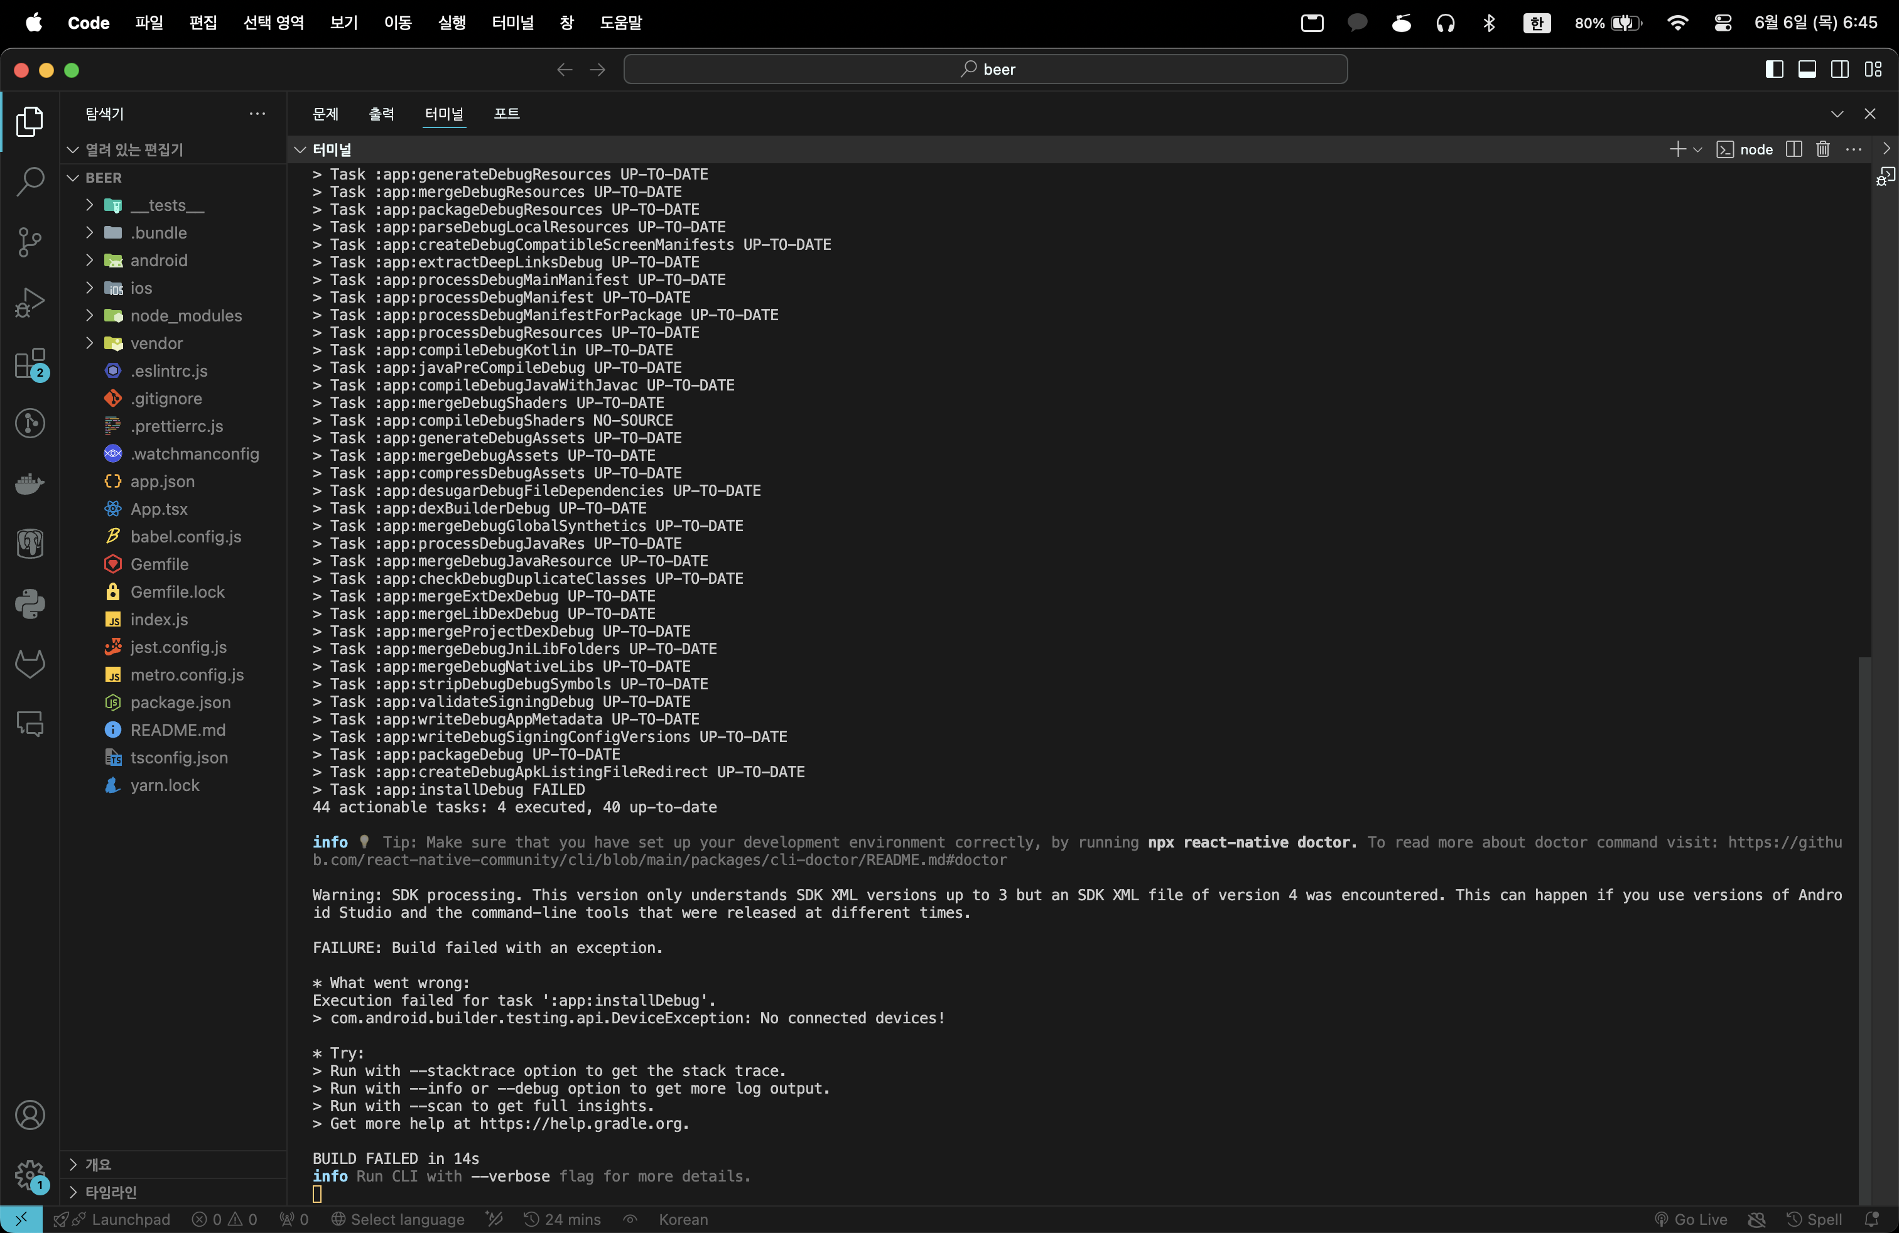Open the GitLab fox icon view
The height and width of the screenshot is (1233, 1899).
(x=30, y=664)
